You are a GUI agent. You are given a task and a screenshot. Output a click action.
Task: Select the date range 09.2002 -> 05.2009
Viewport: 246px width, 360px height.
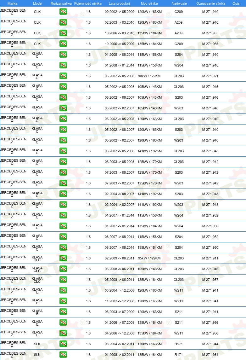click(120, 12)
